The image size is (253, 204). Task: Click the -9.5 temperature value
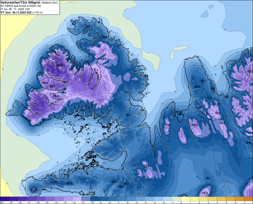[x=248, y=142]
